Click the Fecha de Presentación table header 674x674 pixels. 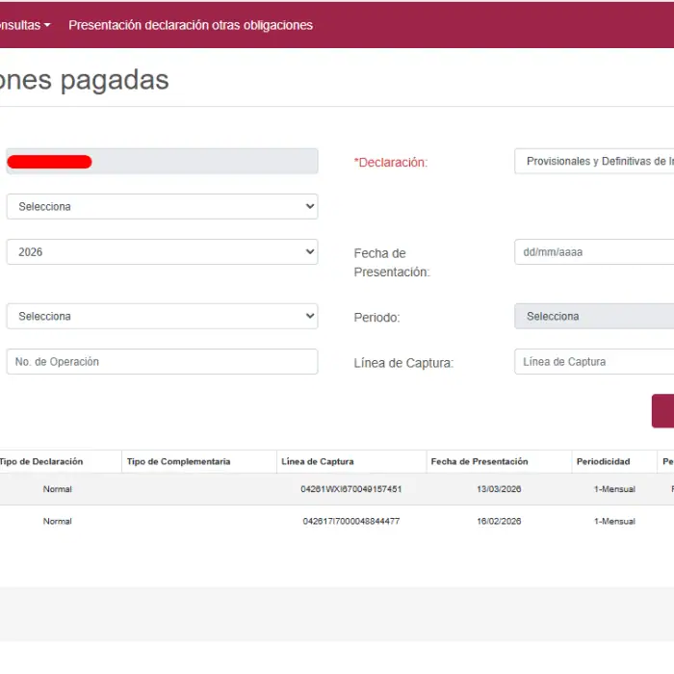(x=480, y=462)
